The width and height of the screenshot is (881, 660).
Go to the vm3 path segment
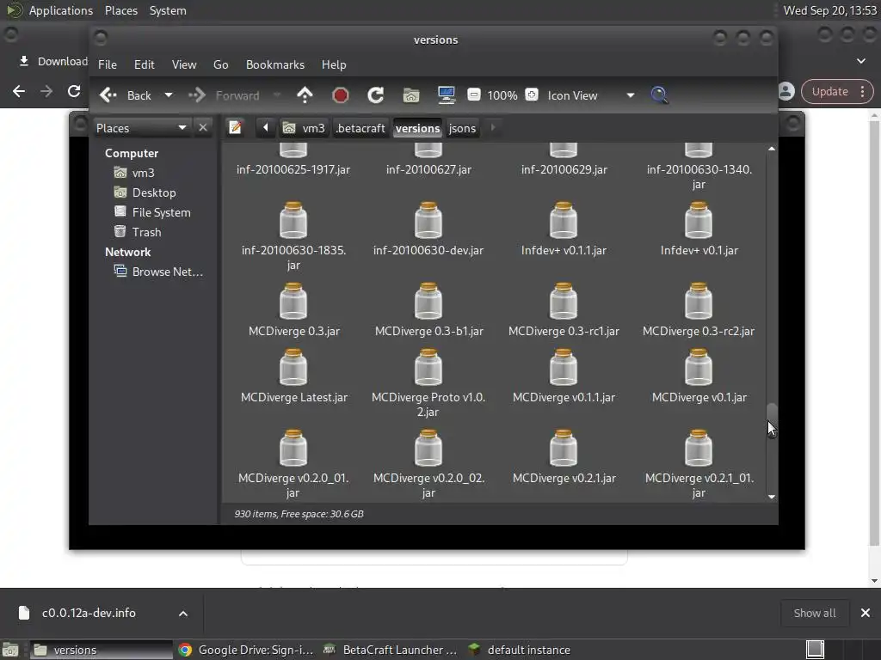[x=304, y=128]
